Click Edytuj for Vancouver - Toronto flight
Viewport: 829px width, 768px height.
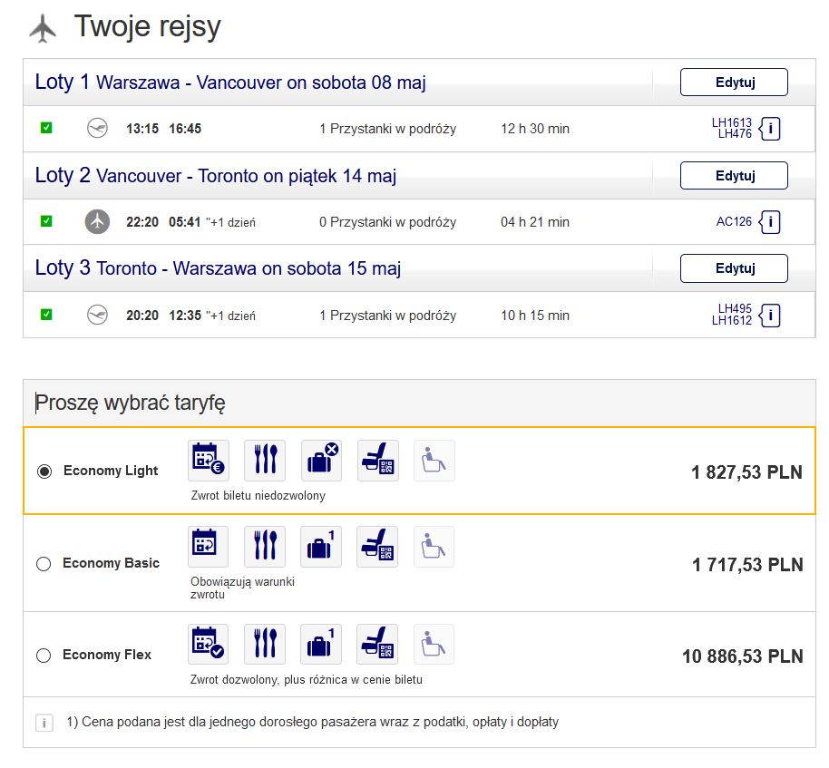tap(734, 176)
